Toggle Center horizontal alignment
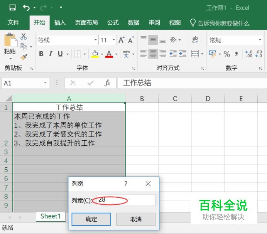Viewport: 267px width, 234px height. pos(153,54)
